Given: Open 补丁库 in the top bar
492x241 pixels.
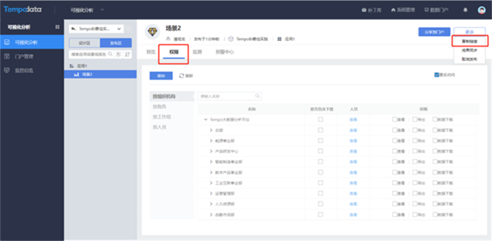Looking at the screenshot, I should [x=372, y=10].
